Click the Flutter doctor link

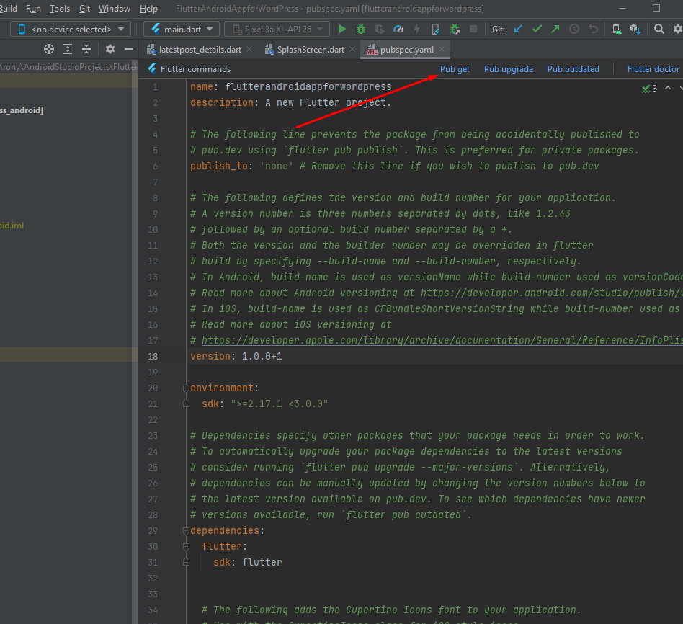[653, 69]
